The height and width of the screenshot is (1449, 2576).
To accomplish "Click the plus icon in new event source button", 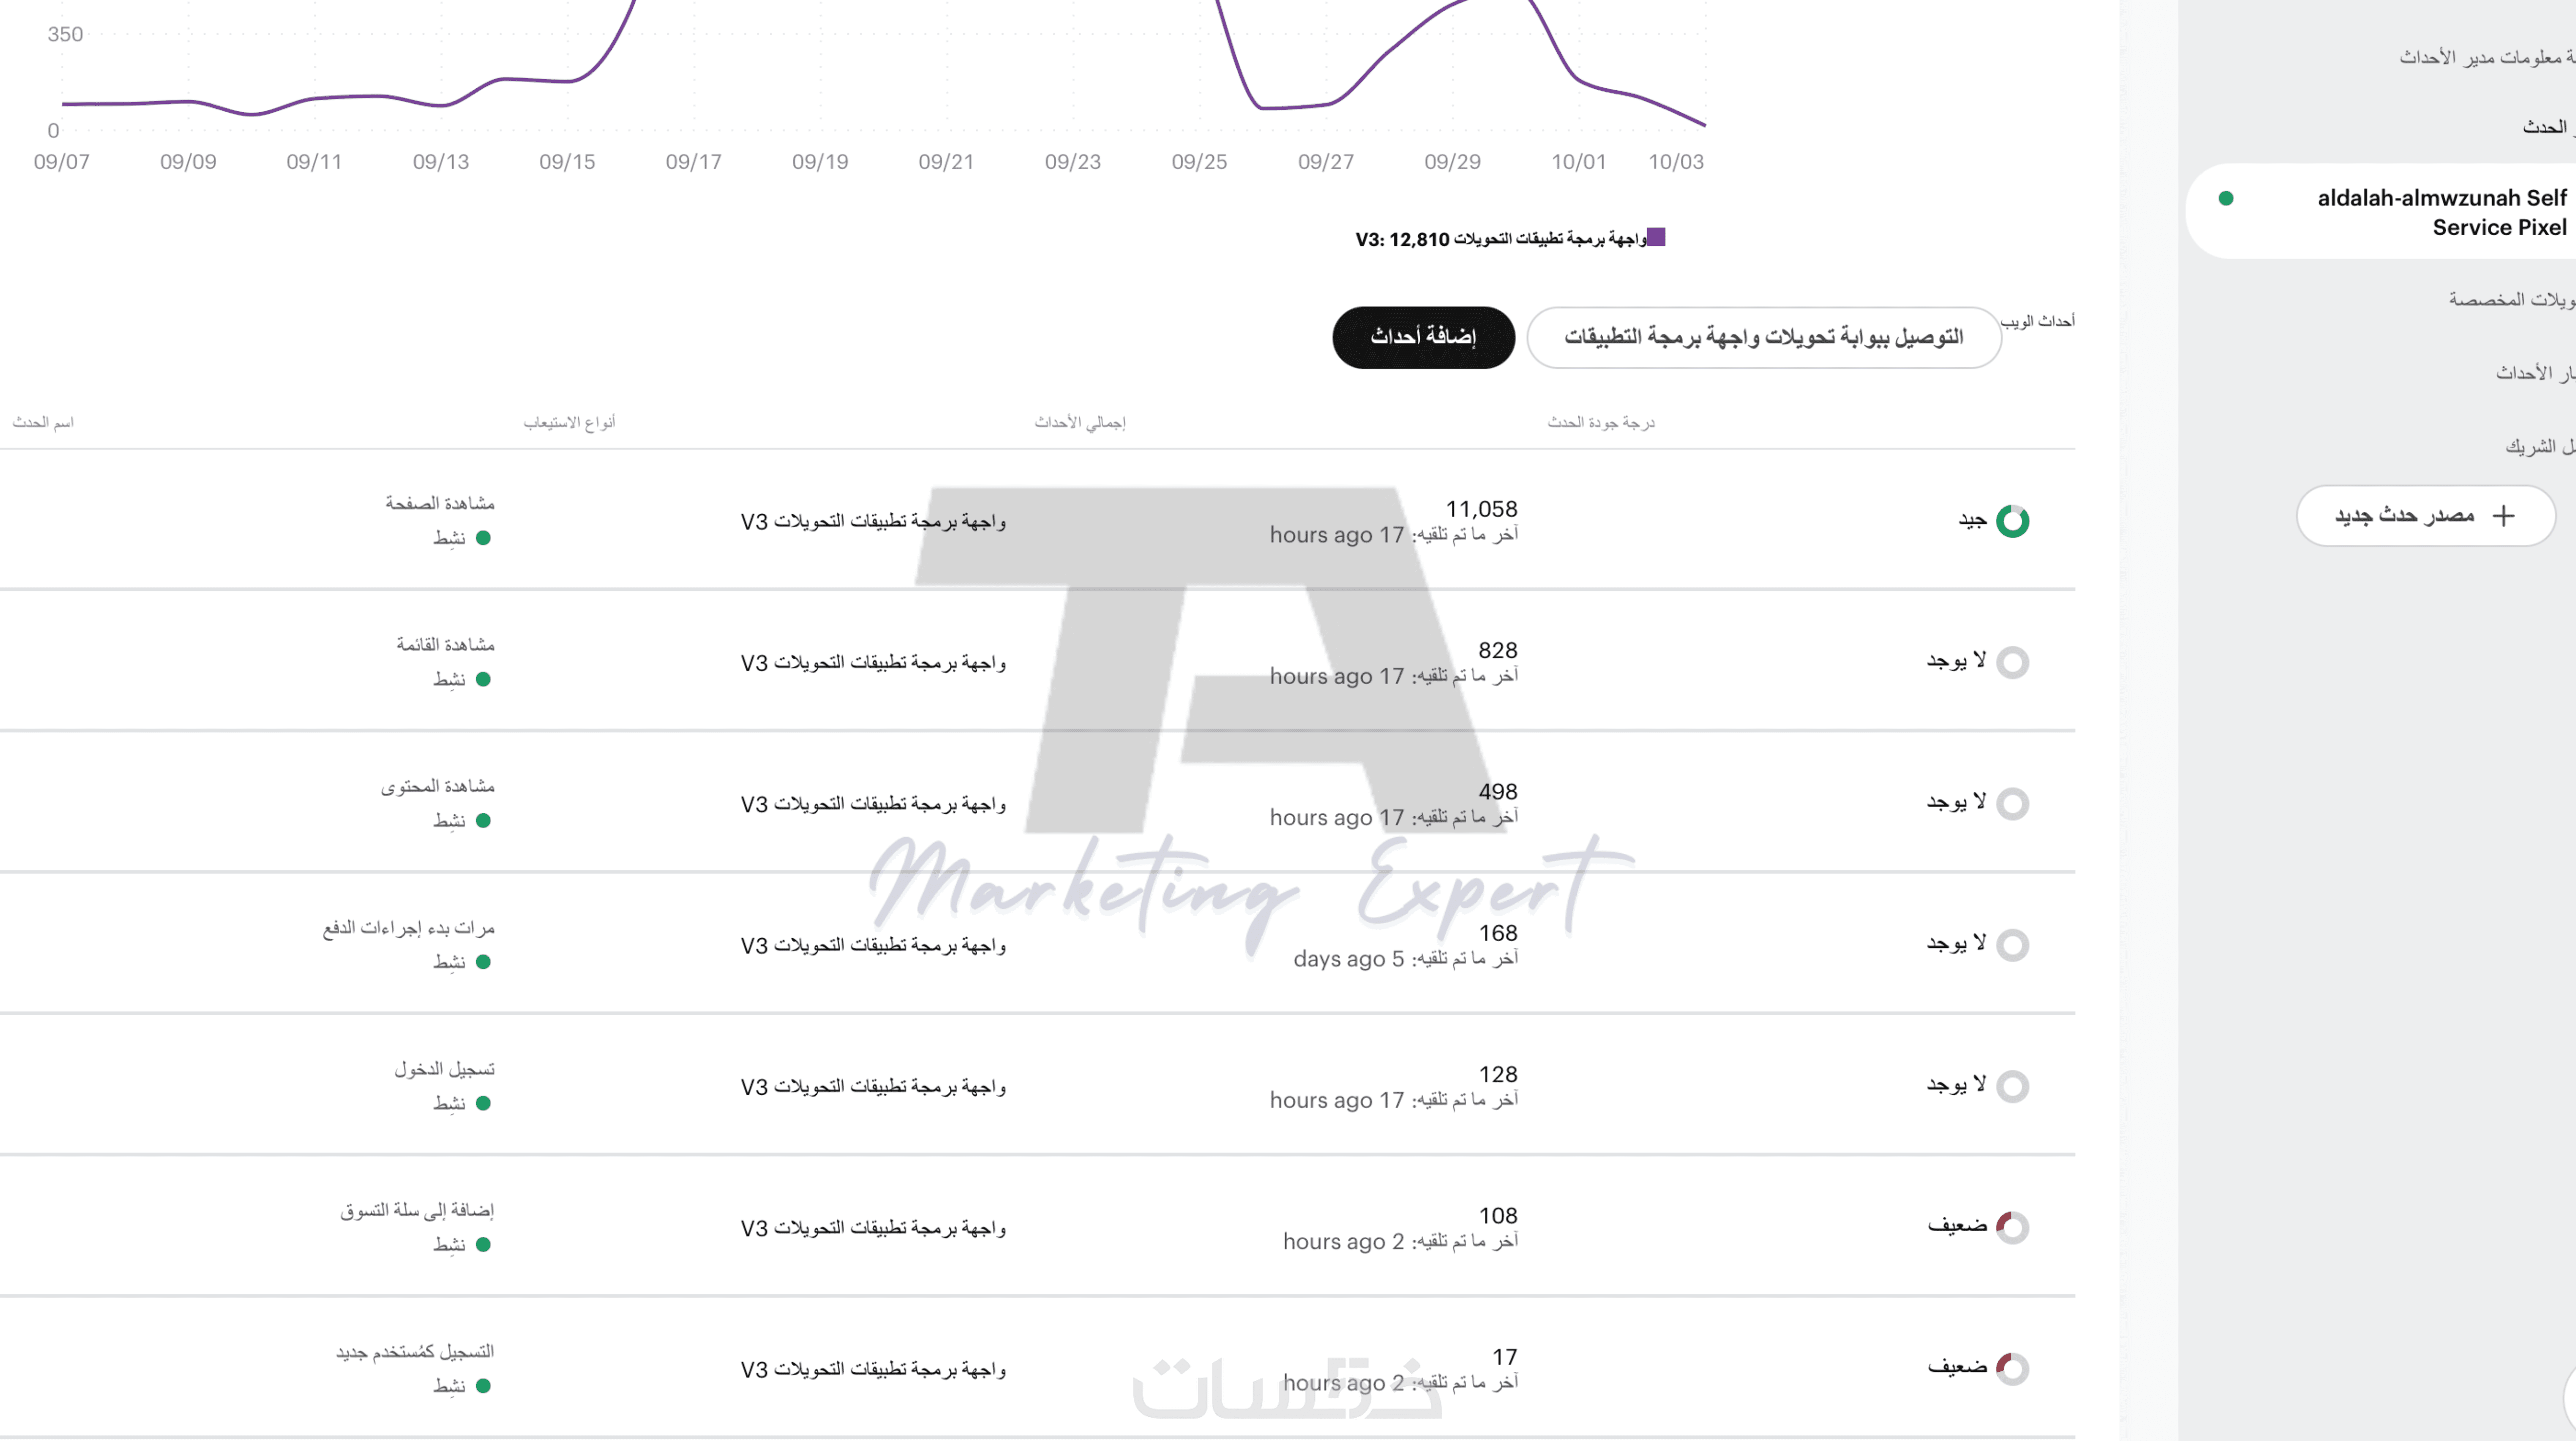I will pyautogui.click(x=2503, y=516).
